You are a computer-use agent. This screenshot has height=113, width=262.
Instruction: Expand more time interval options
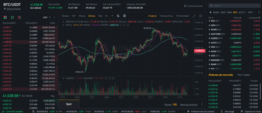(112, 16)
